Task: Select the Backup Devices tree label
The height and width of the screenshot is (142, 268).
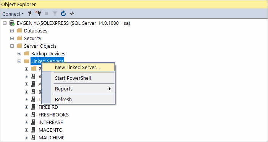Action: 48,54
